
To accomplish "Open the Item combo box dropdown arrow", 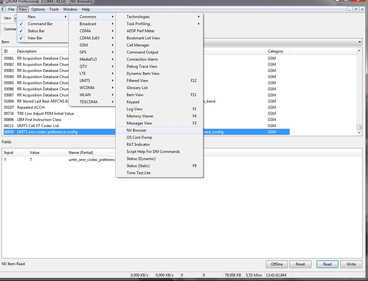I will tap(360, 42).
